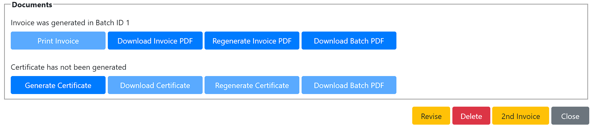Viewport: 594px width, 130px height.
Task: Click the Print Invoice button
Action: [58, 41]
